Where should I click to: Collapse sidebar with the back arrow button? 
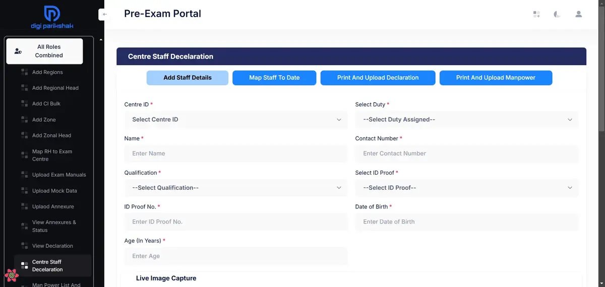point(104,15)
